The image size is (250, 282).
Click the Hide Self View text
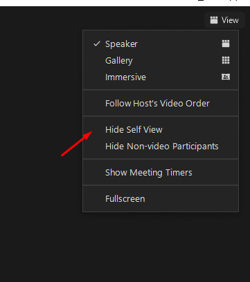point(134,129)
